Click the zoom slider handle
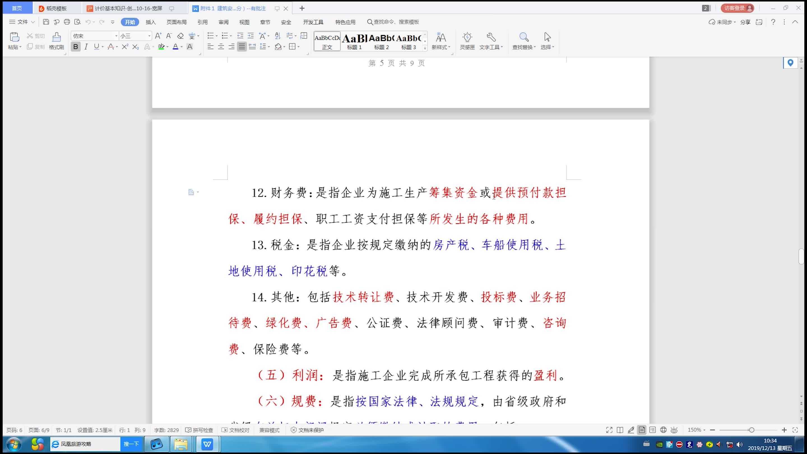The width and height of the screenshot is (807, 454). (x=752, y=430)
